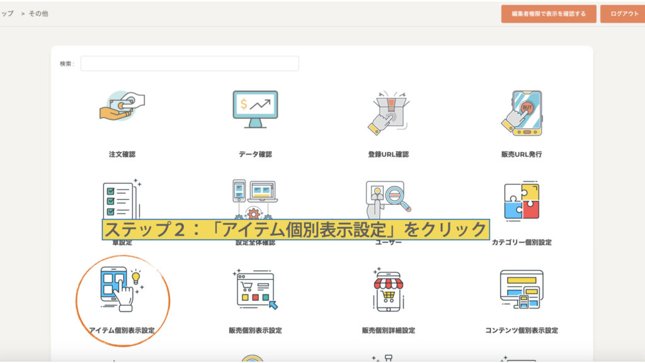
Task: Select the 登録URL確認 text link
Action: coord(388,154)
